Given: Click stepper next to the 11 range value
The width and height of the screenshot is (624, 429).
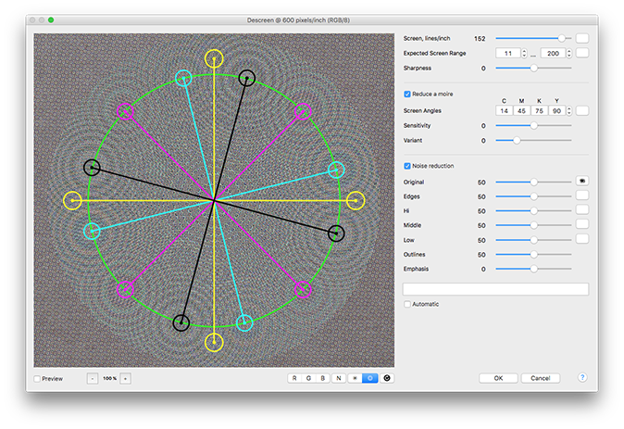Looking at the screenshot, I should (524, 53).
